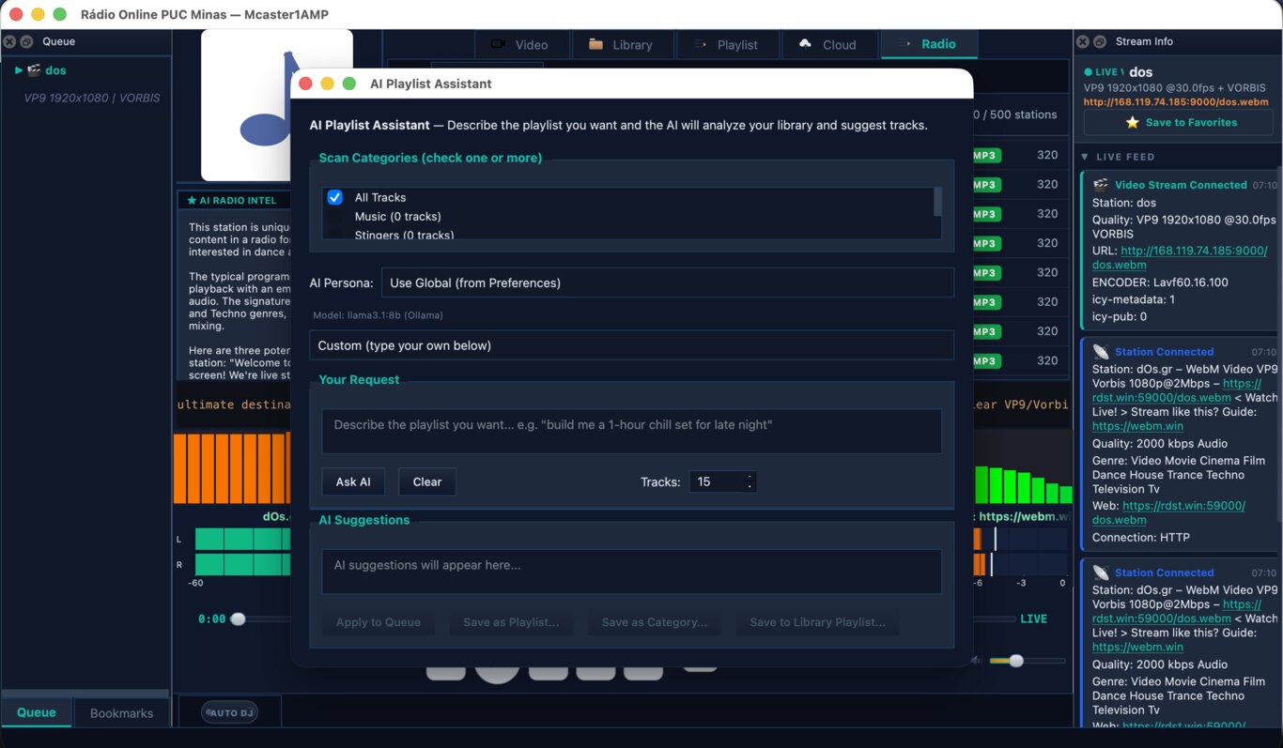Click the volume slider knob
The image size is (1283, 748).
[1015, 661]
